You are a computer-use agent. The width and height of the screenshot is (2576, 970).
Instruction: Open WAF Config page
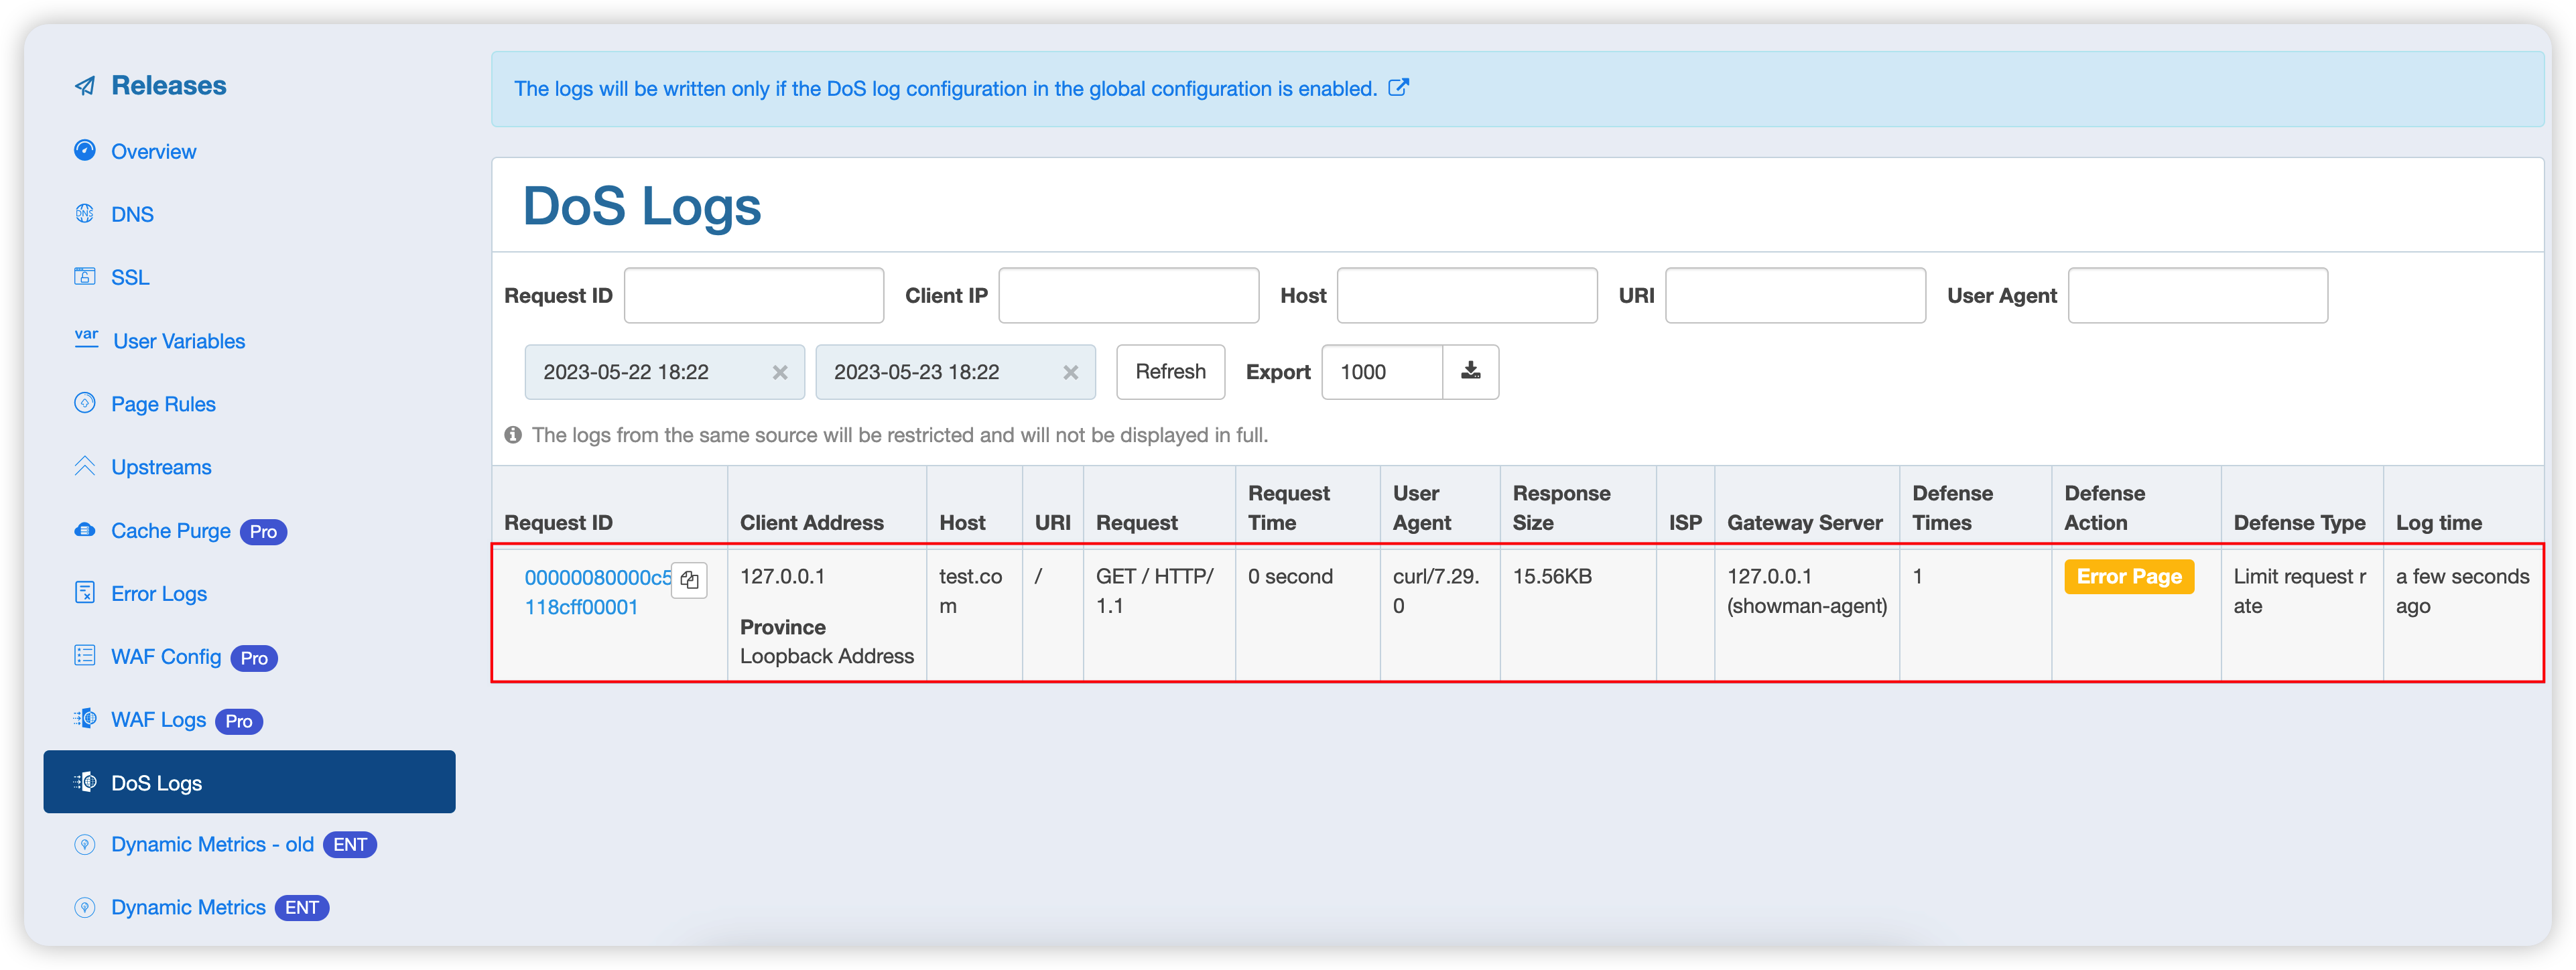[x=166, y=657]
